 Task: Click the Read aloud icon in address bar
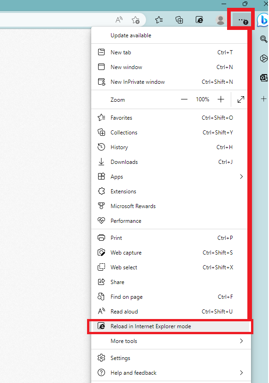click(119, 20)
